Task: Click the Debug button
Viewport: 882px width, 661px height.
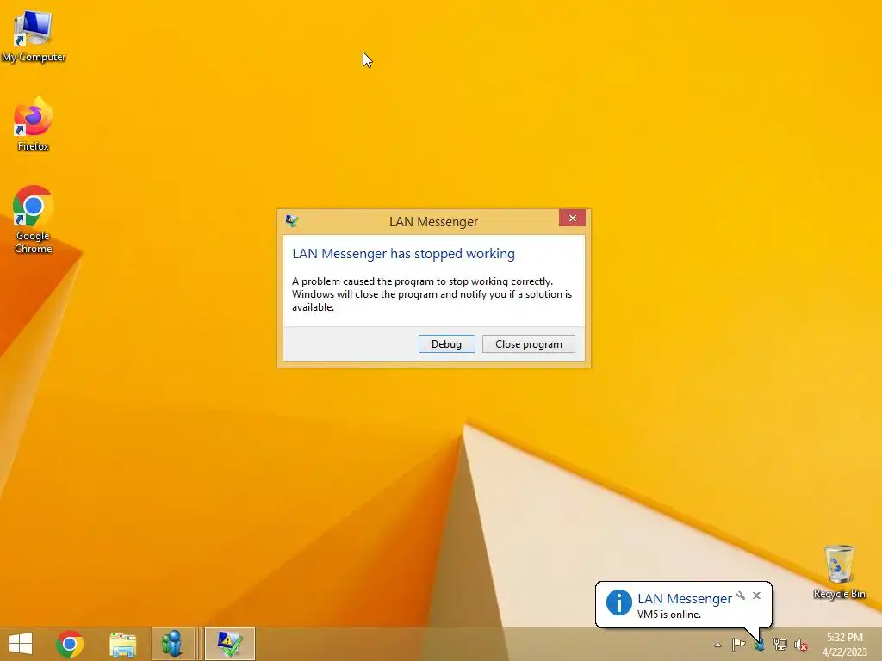Action: point(447,344)
